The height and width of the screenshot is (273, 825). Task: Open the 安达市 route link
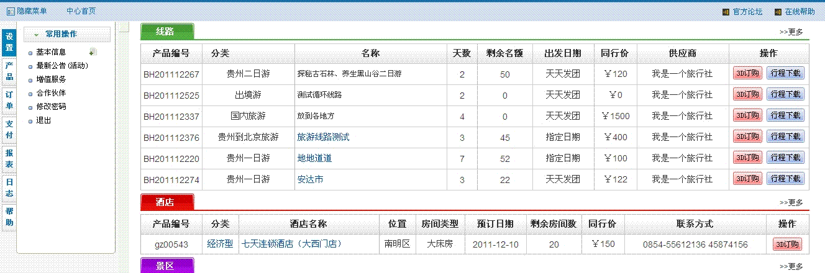[x=310, y=179]
